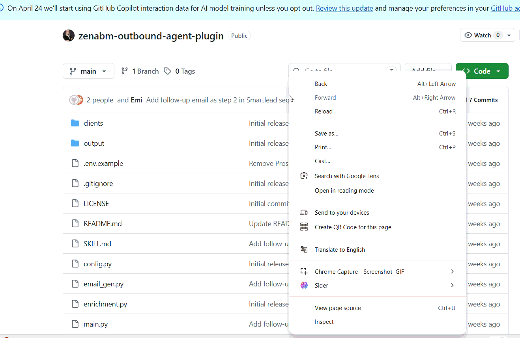Open the main.py file
The height and width of the screenshot is (338, 520).
[x=96, y=324]
